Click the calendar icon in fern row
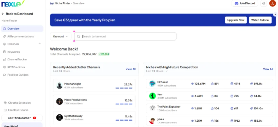This screenshot has width=278, height=127. coord(232,96)
